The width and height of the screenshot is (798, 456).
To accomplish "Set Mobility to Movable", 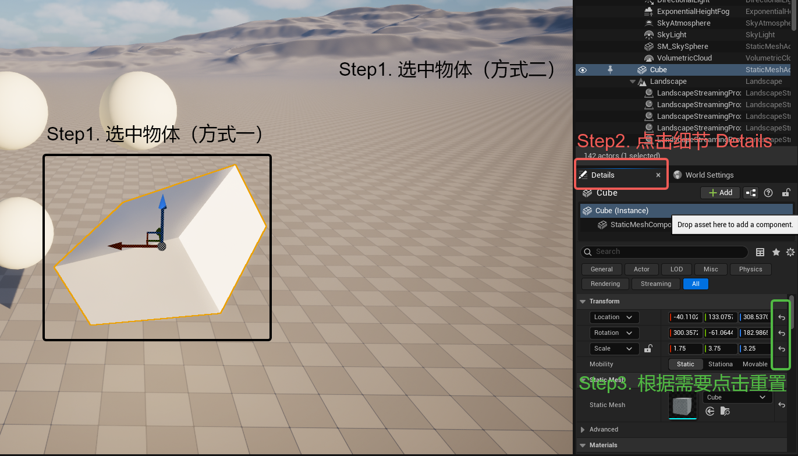I will tap(755, 365).
